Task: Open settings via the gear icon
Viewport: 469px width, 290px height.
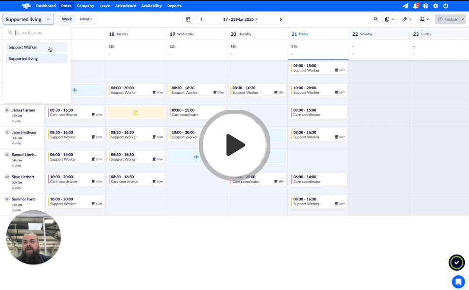Action: [435, 6]
